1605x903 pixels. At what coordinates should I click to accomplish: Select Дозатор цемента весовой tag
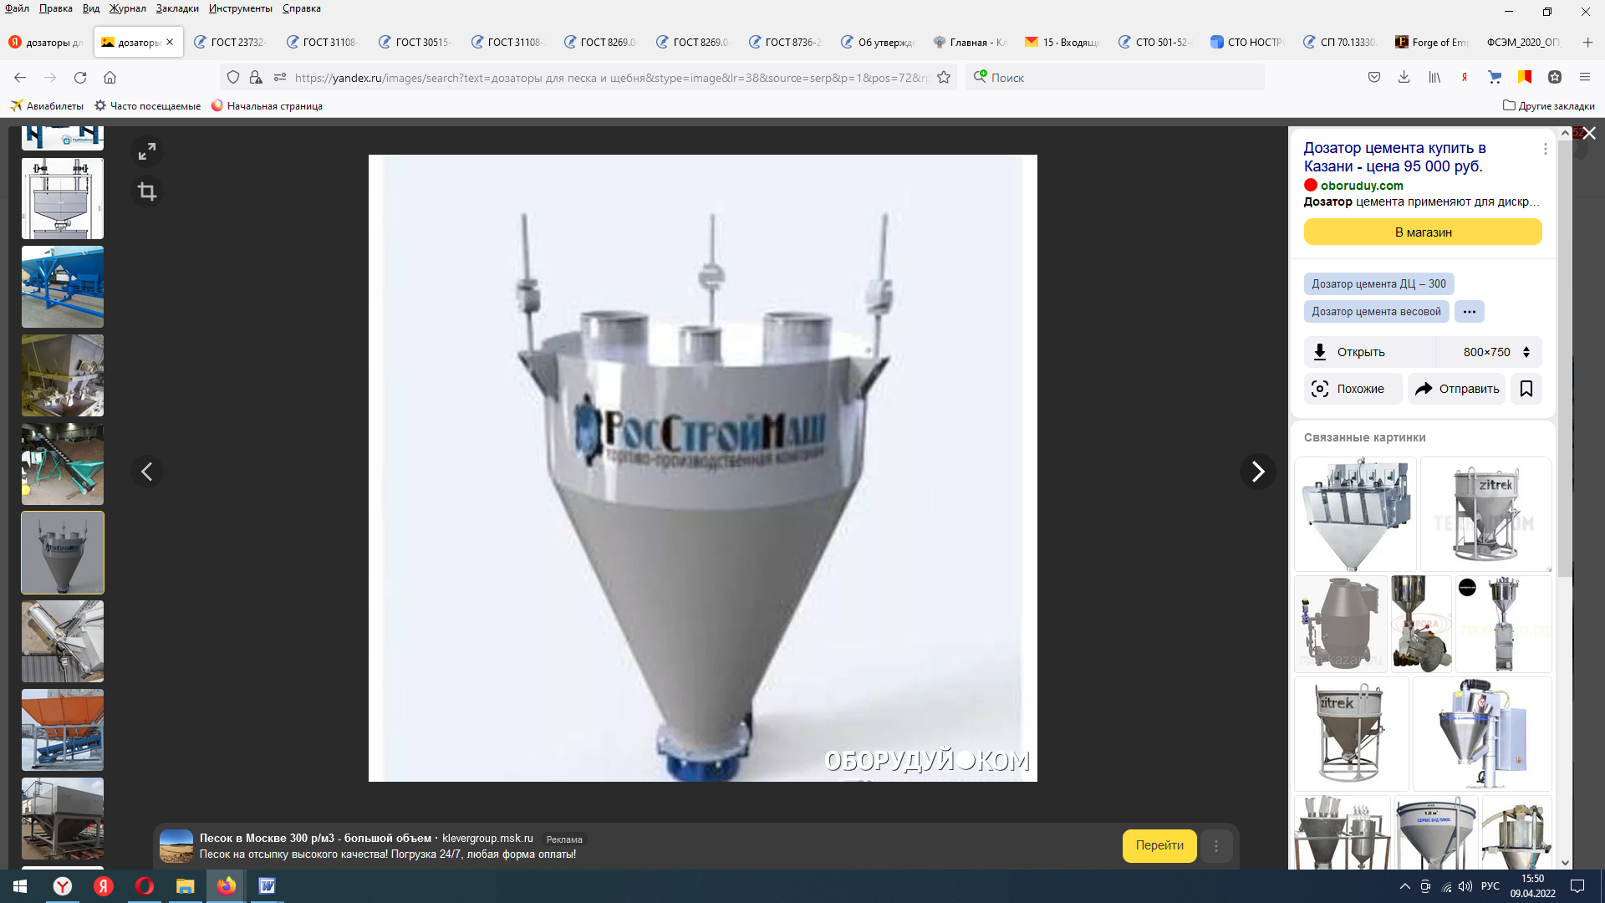coord(1376,312)
